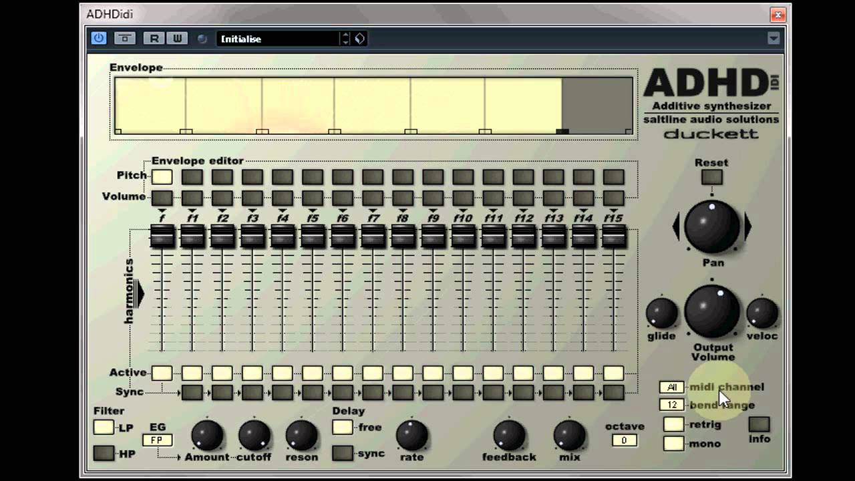This screenshot has height=481, width=855.
Task: Click the first envelope node at far left
Action: click(118, 132)
